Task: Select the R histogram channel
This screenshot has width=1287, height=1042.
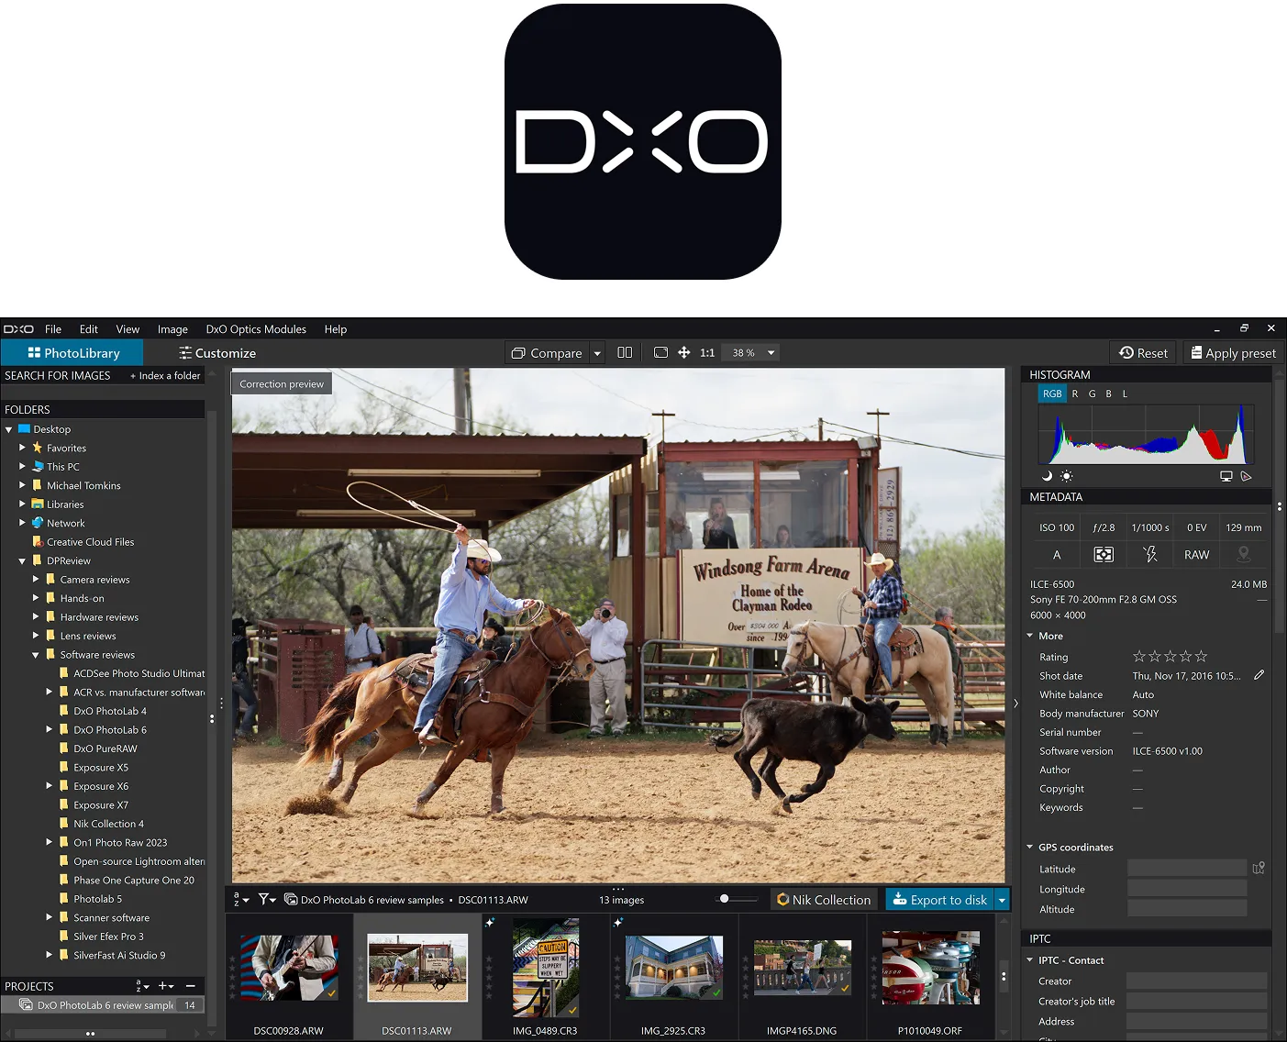Action: 1075,394
